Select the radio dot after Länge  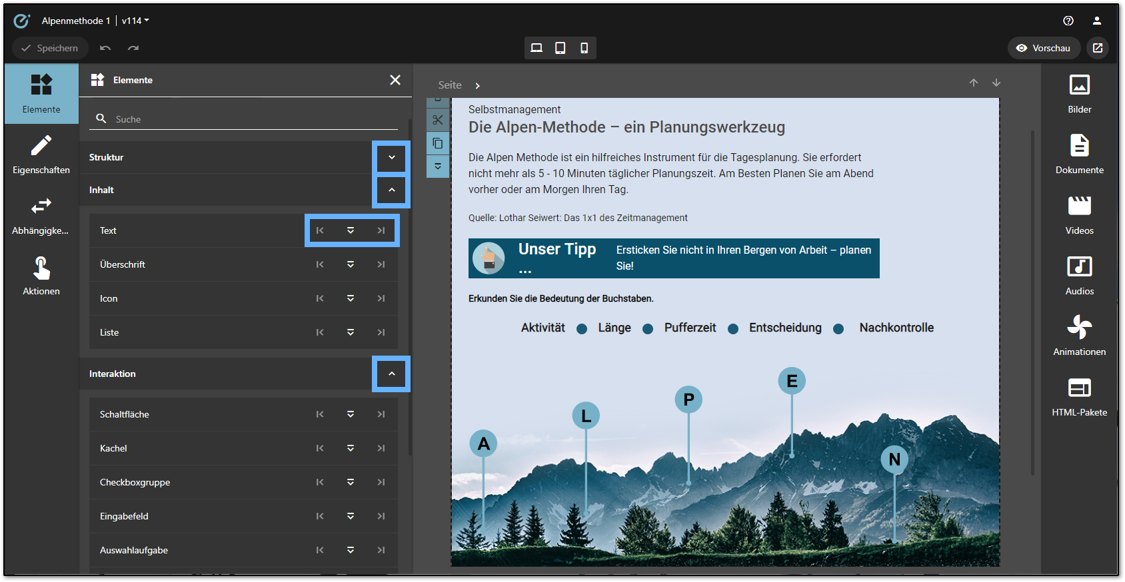click(x=648, y=329)
